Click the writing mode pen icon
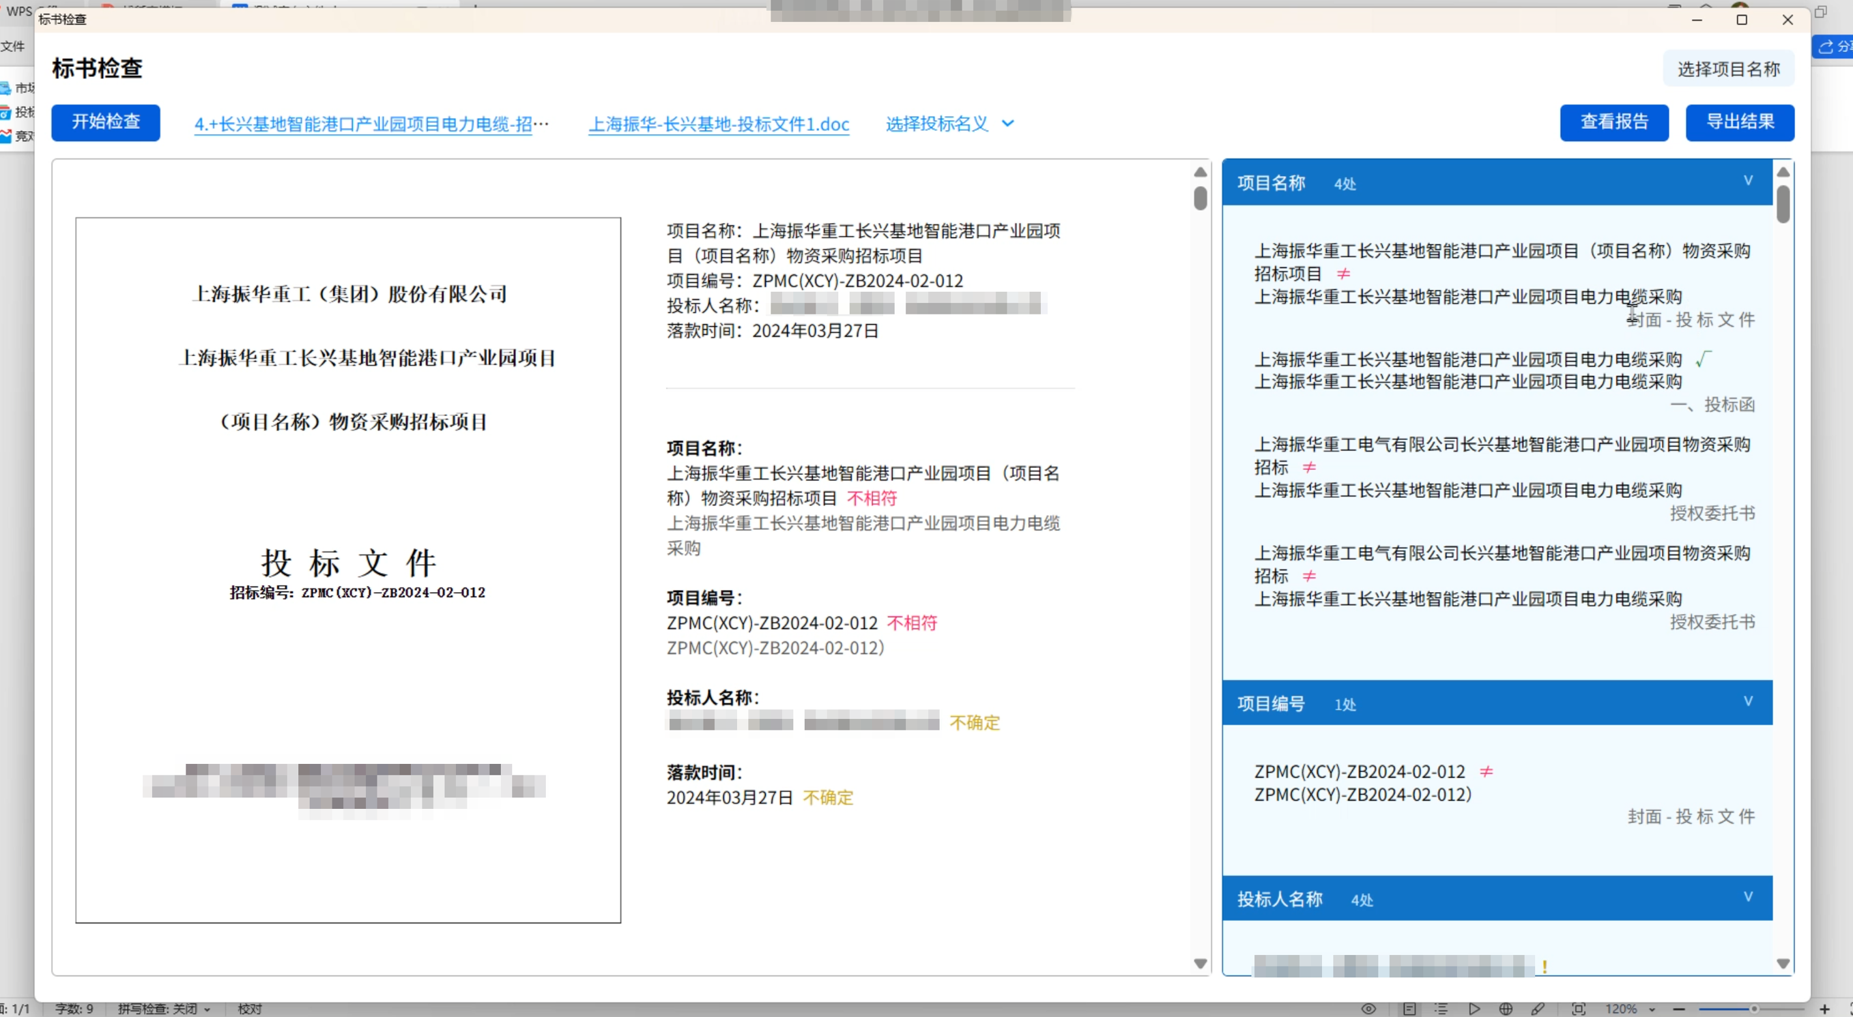1853x1017 pixels. [x=1538, y=1008]
